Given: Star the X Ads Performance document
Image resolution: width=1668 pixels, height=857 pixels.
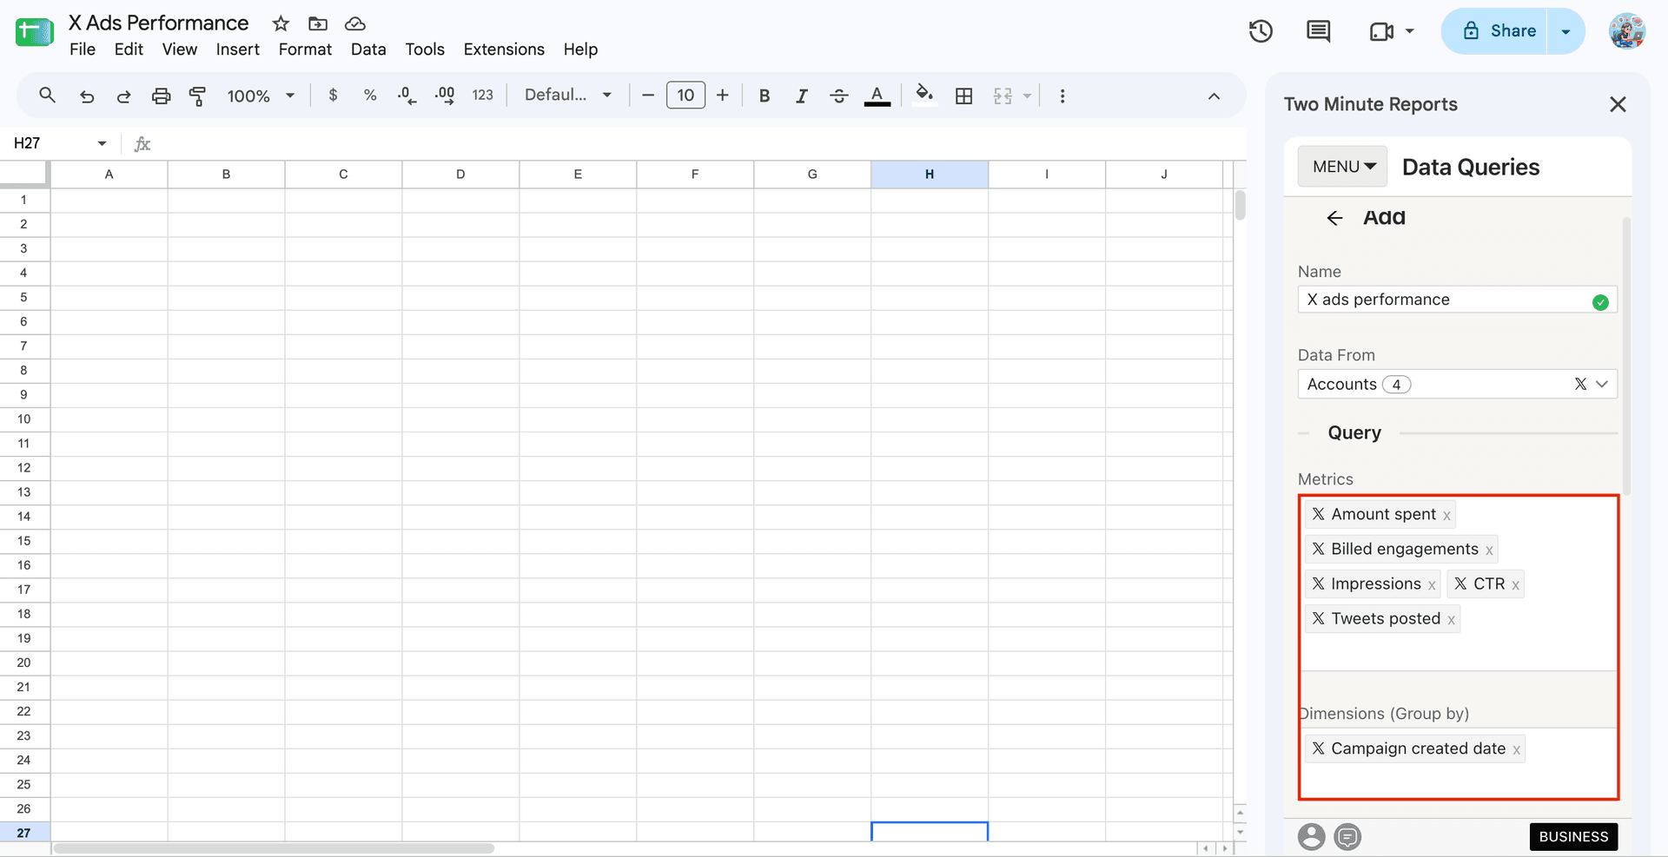Looking at the screenshot, I should pos(281,23).
